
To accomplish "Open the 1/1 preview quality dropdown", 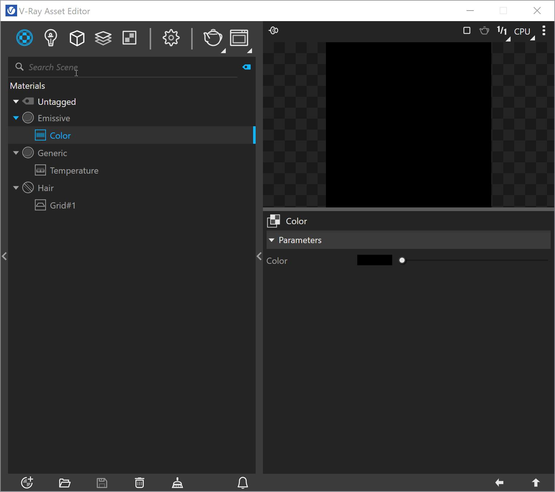I will (503, 32).
